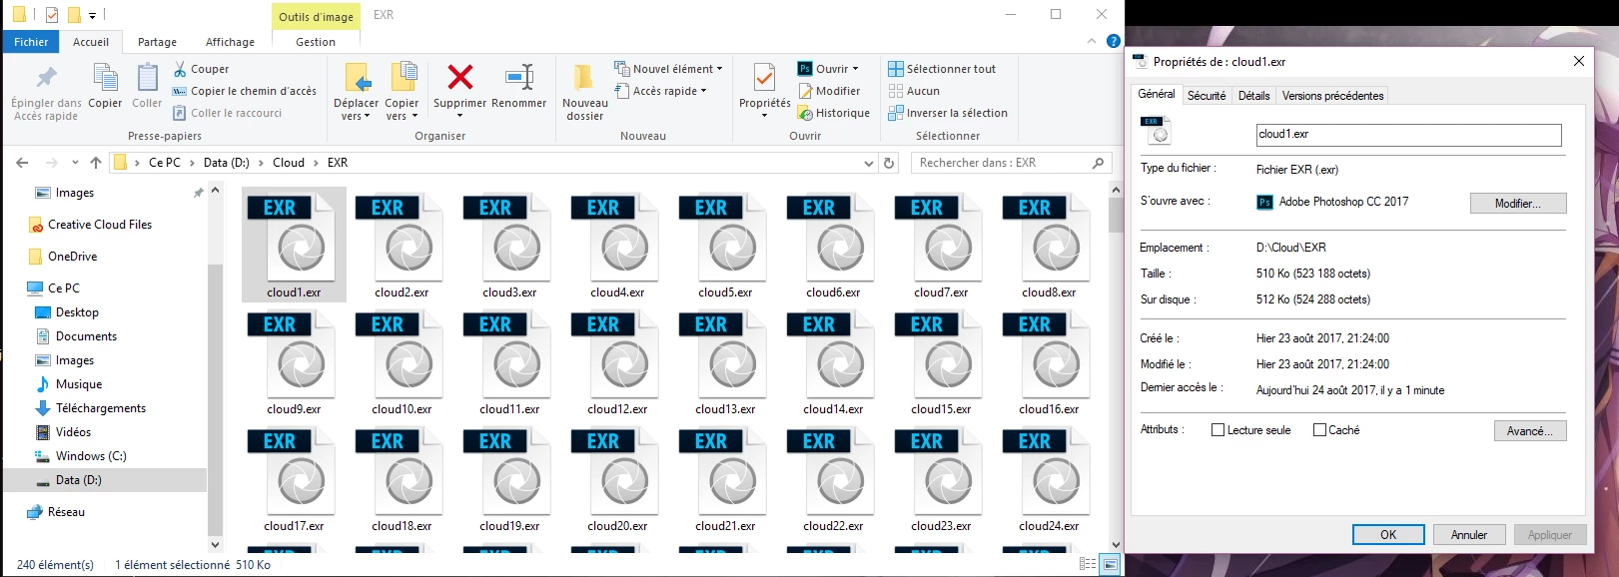Collapse the ribbon with the chevron
The image size is (1619, 577).
(x=1092, y=41)
